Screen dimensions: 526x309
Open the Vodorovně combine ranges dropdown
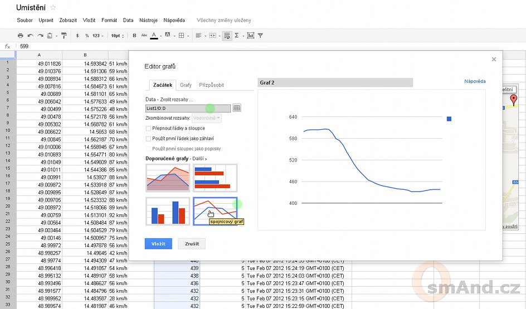[x=207, y=118]
